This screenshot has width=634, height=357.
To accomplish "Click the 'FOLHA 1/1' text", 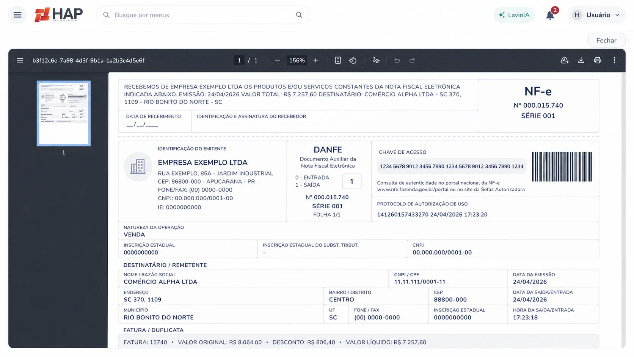I will [327, 215].
